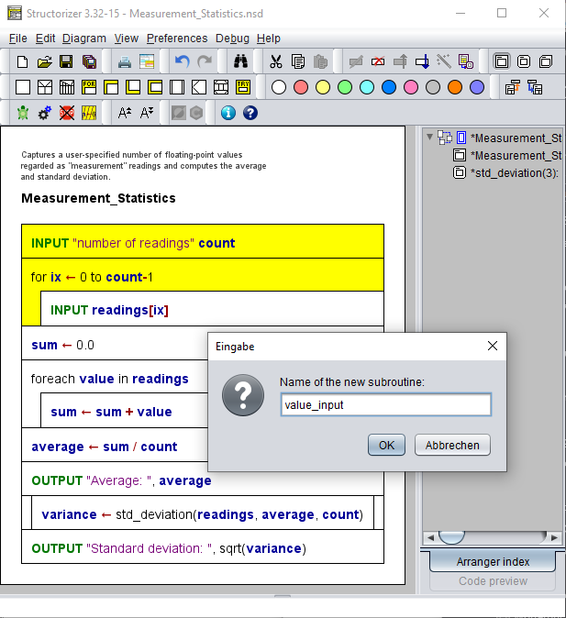Collapse the Measurement_St tree node in Arranger index
Image resolution: width=566 pixels, height=618 pixels.
coord(430,138)
